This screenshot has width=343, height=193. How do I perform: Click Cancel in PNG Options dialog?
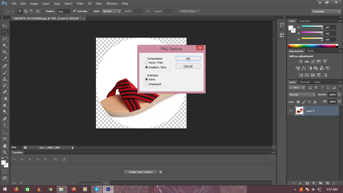[x=188, y=66]
